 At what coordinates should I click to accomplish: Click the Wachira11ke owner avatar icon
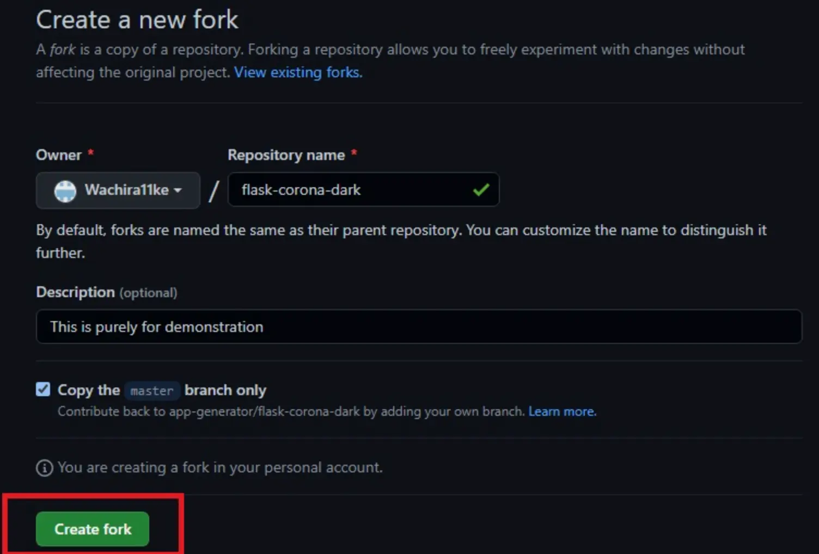[65, 190]
